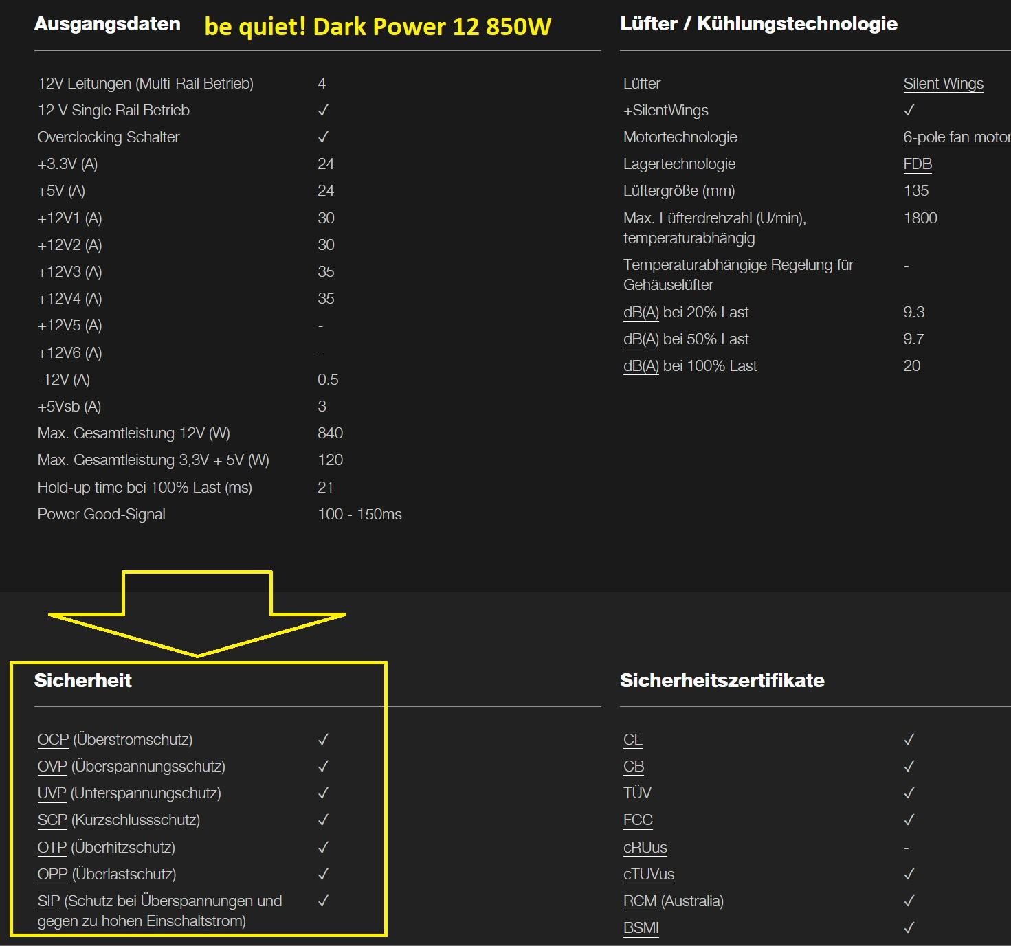Click the checkmark beside OTP (Überhitzschutz)
Viewport: 1011px width, 946px height.
[x=323, y=848]
